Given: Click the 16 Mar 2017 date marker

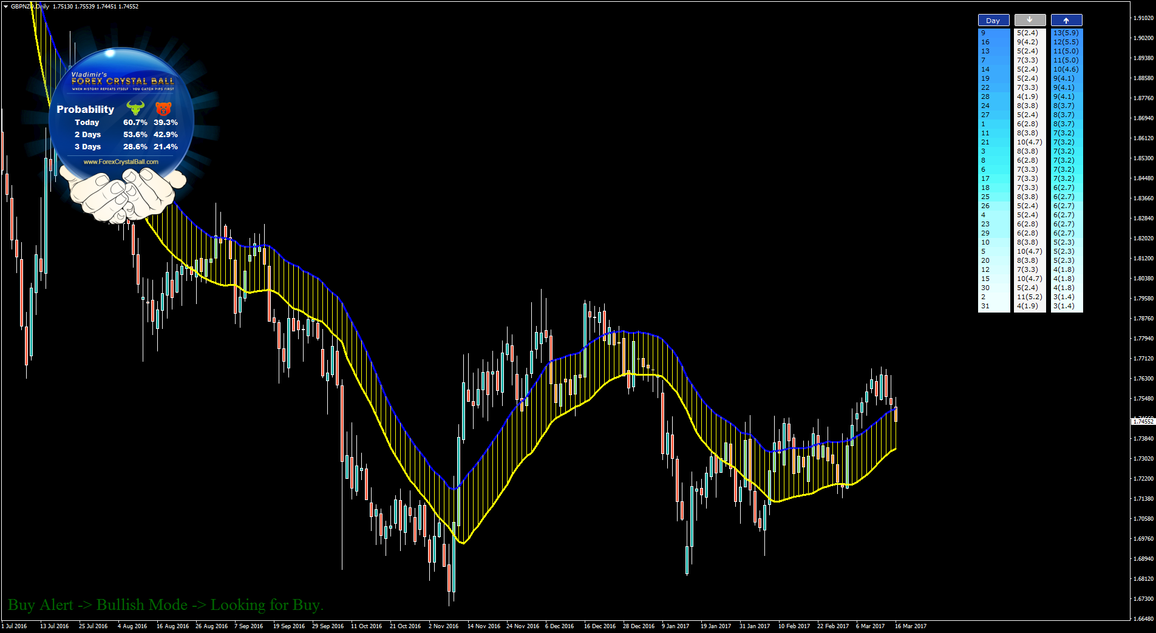Looking at the screenshot, I should click(x=910, y=626).
